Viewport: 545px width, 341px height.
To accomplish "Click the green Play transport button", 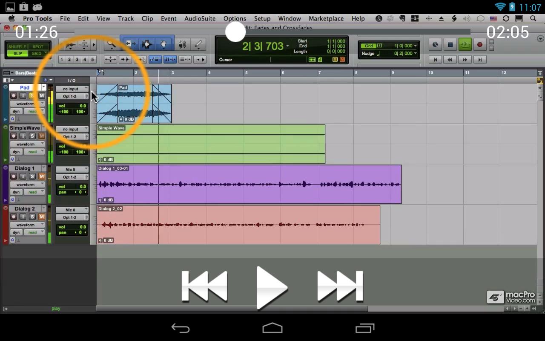I will point(465,44).
